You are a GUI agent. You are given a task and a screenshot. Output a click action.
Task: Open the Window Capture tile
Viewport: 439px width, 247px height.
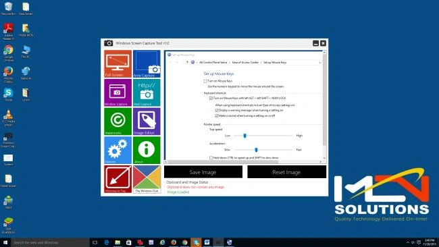tap(118, 92)
